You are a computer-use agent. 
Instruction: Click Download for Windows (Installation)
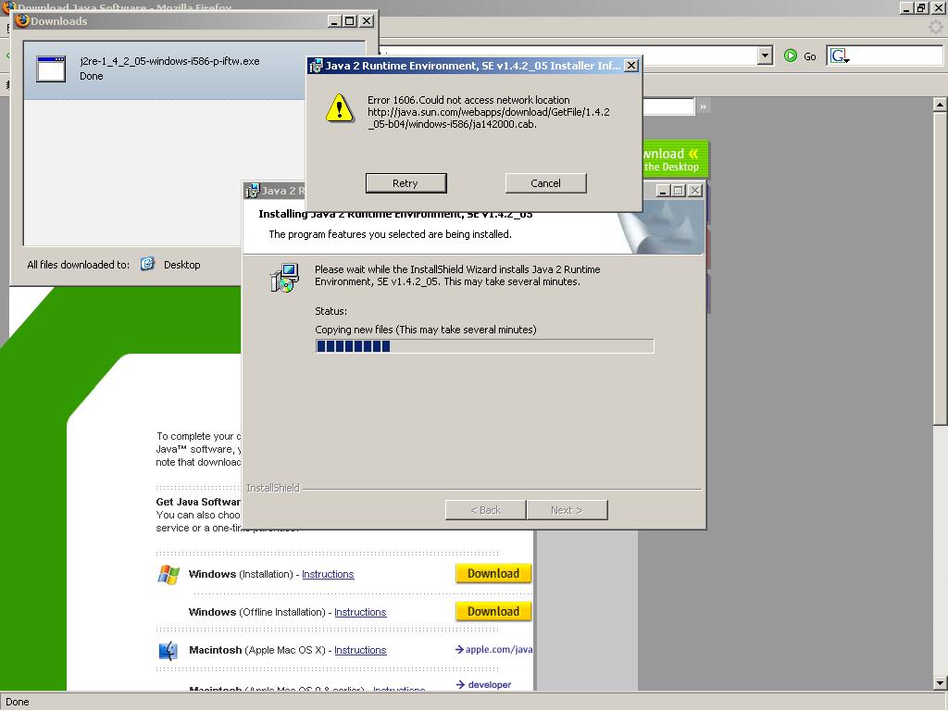click(x=493, y=574)
